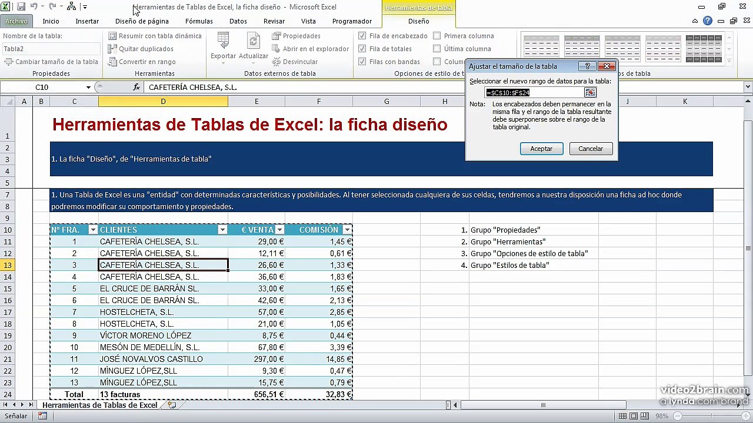Open the Insertar ribbon tab
Image resolution: width=753 pixels, height=423 pixels.
(87, 21)
